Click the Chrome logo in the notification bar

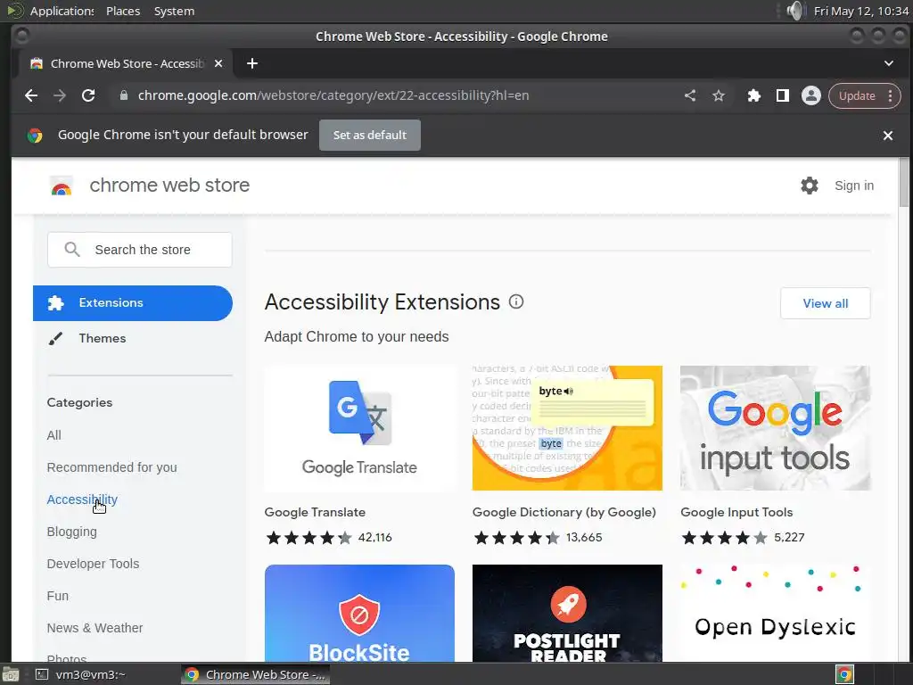coord(35,136)
